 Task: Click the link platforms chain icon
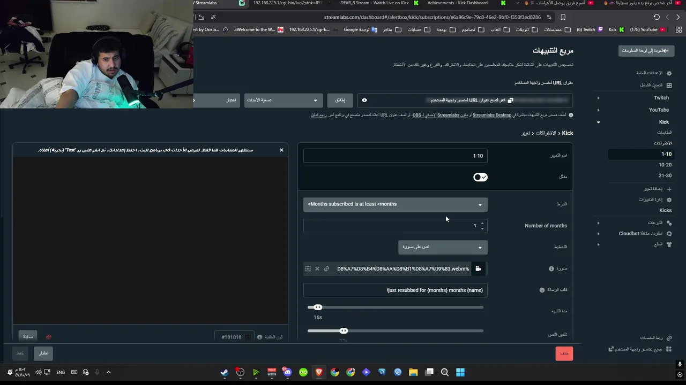(x=669, y=338)
